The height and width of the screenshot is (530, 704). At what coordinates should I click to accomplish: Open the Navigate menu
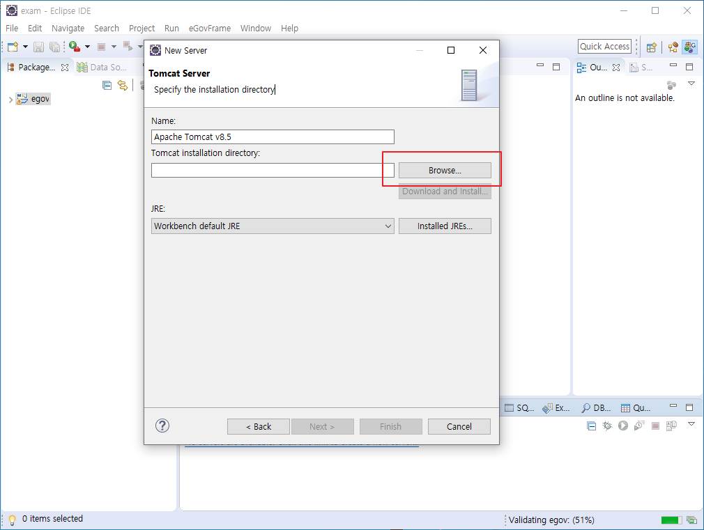pos(68,29)
